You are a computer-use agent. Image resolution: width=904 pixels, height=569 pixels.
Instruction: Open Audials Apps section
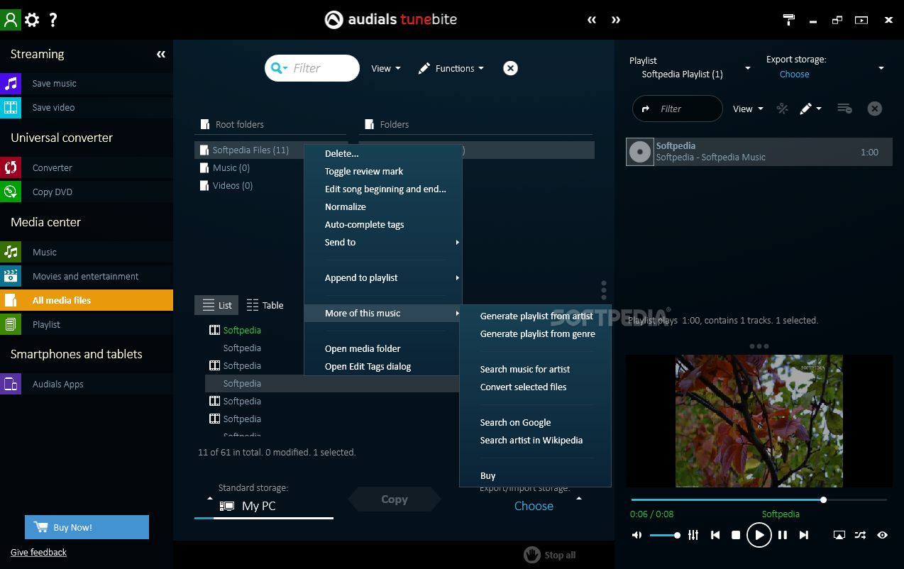click(87, 384)
